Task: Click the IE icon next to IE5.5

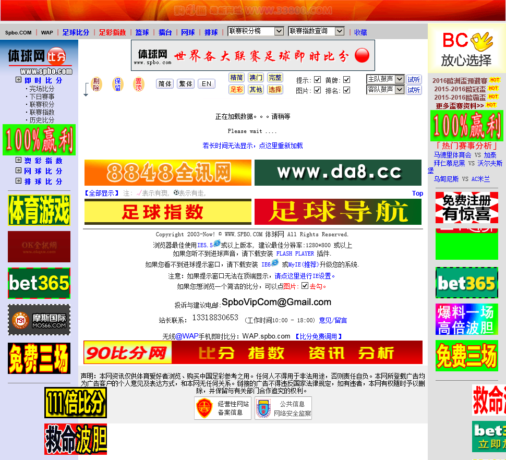Action: pos(217,243)
